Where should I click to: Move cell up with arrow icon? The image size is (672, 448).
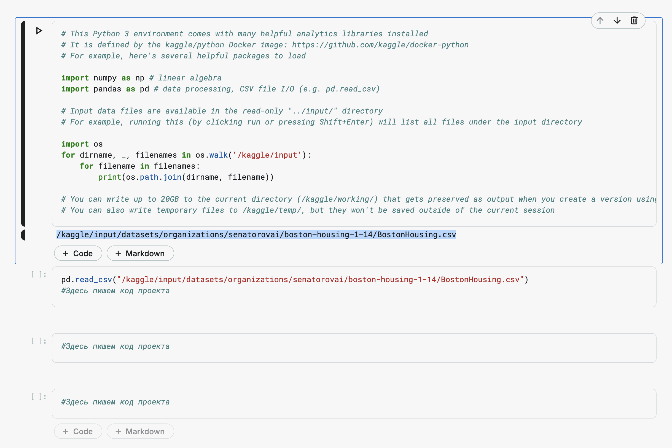pyautogui.click(x=600, y=21)
